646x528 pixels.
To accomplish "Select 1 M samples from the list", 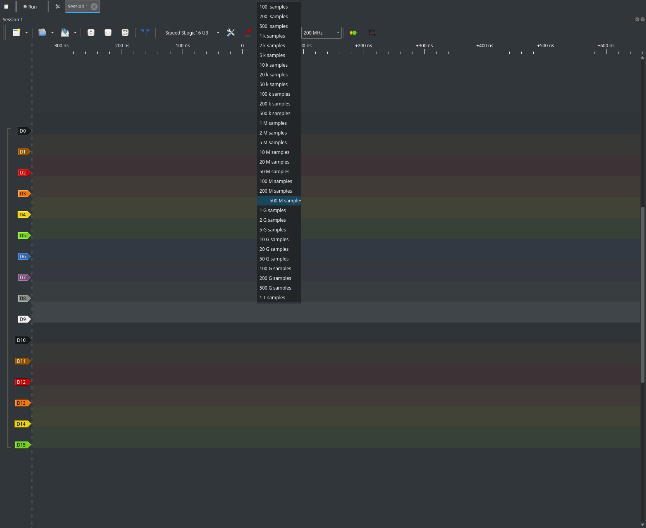I will click(x=273, y=123).
